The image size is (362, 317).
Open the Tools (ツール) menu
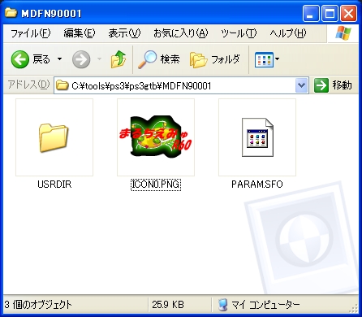(x=239, y=33)
